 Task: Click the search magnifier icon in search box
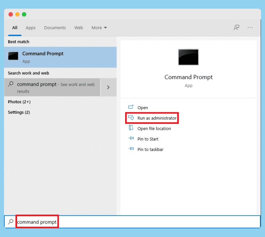tap(11, 222)
